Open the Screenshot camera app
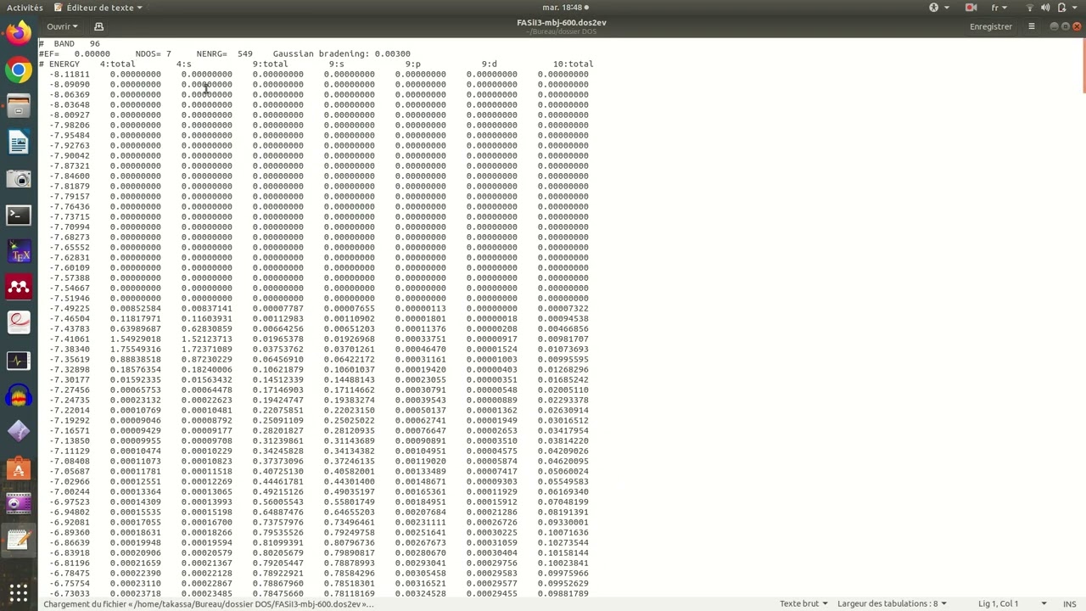The height and width of the screenshot is (611, 1086). [x=19, y=179]
